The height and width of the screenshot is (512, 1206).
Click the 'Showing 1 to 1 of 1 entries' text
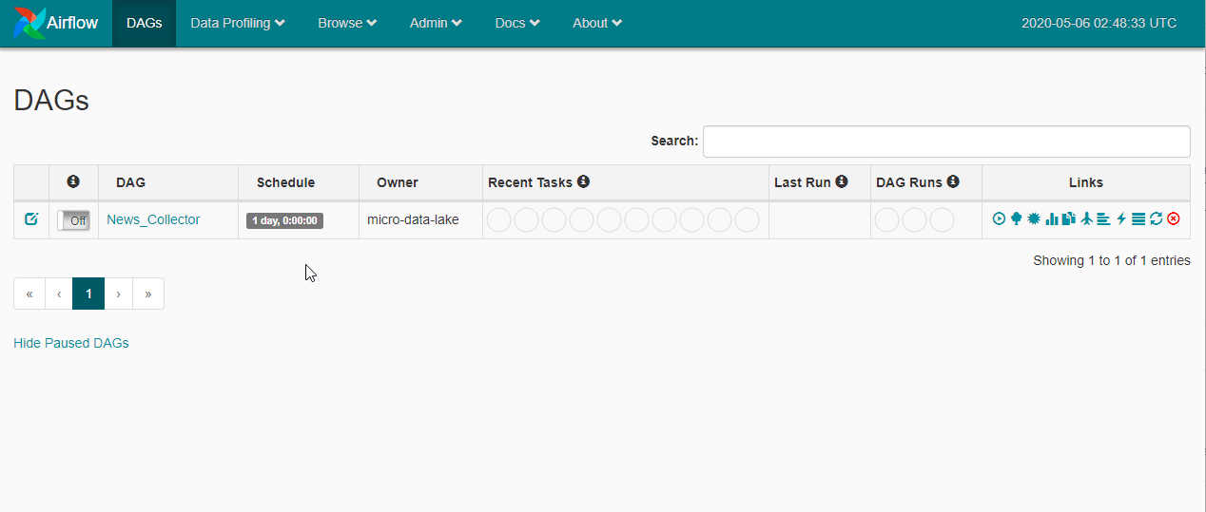click(1112, 260)
